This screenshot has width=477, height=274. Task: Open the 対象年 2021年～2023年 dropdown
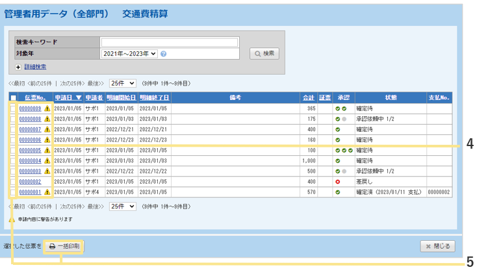point(129,54)
